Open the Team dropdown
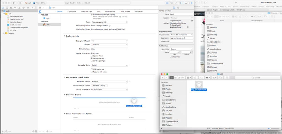 coord(109,22)
